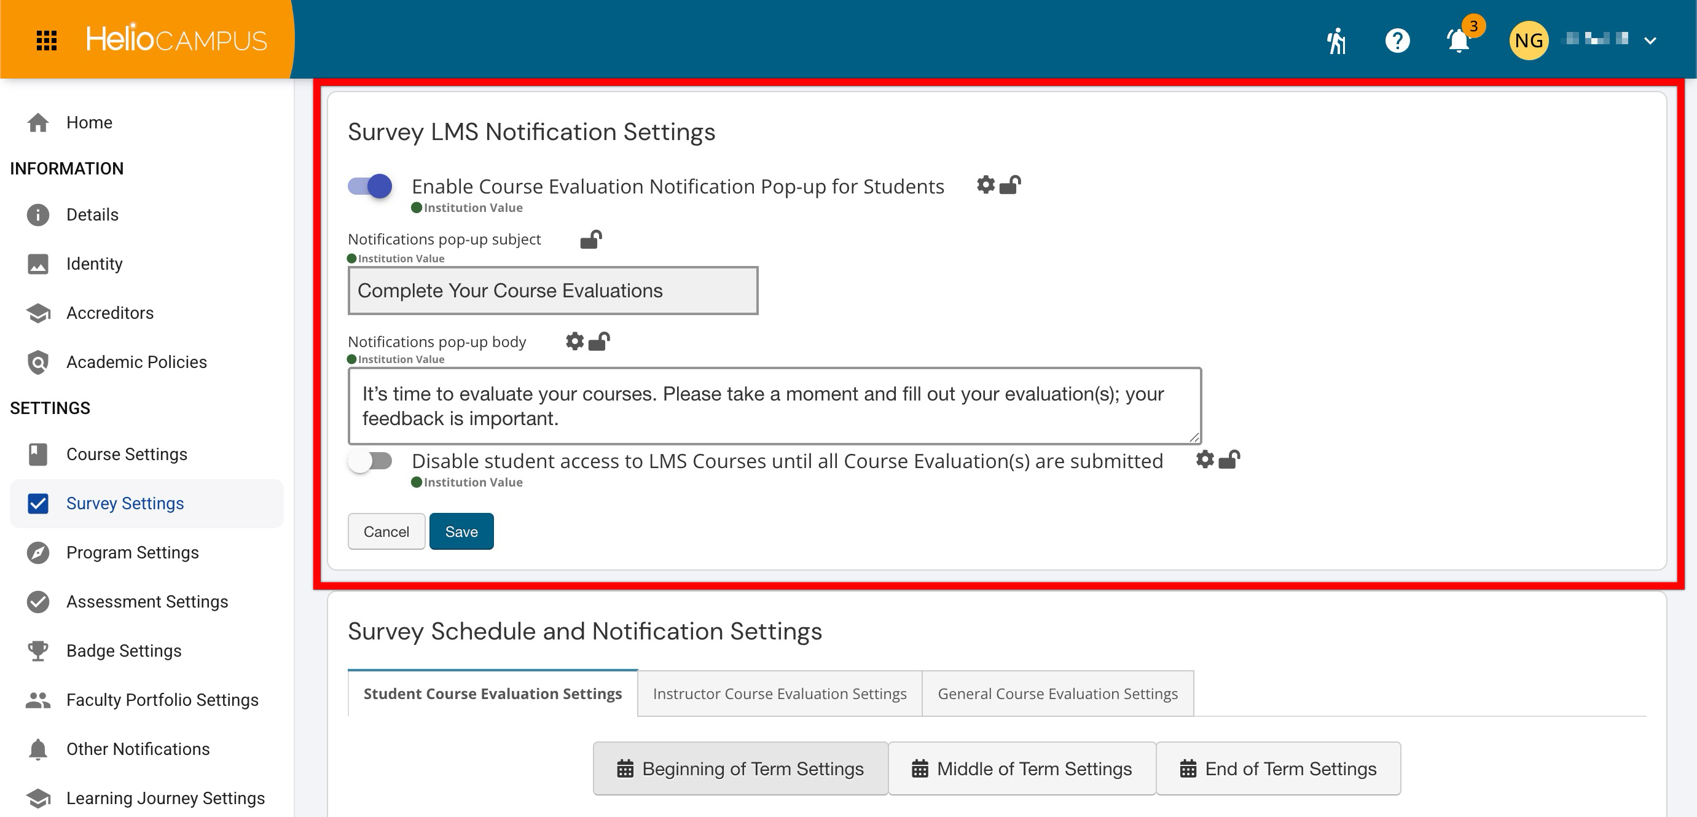Open the help question mark icon

pos(1397,40)
